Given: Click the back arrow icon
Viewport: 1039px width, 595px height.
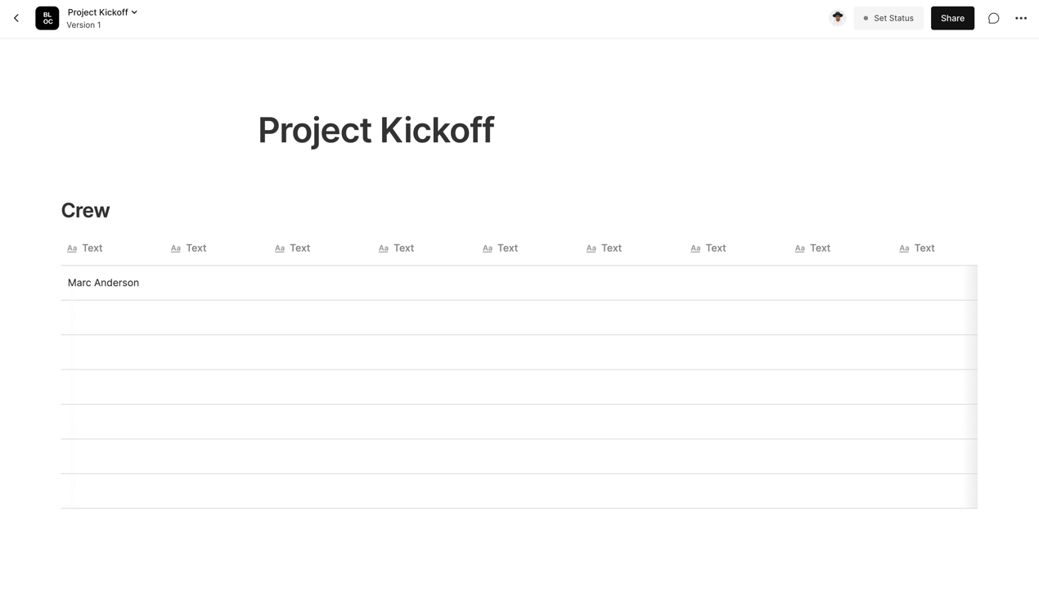Looking at the screenshot, I should [16, 18].
